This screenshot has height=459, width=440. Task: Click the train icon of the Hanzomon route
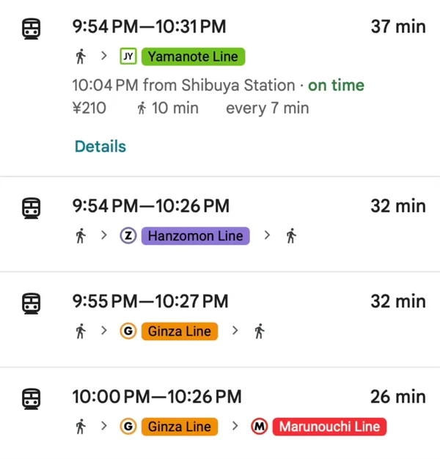tap(31, 208)
